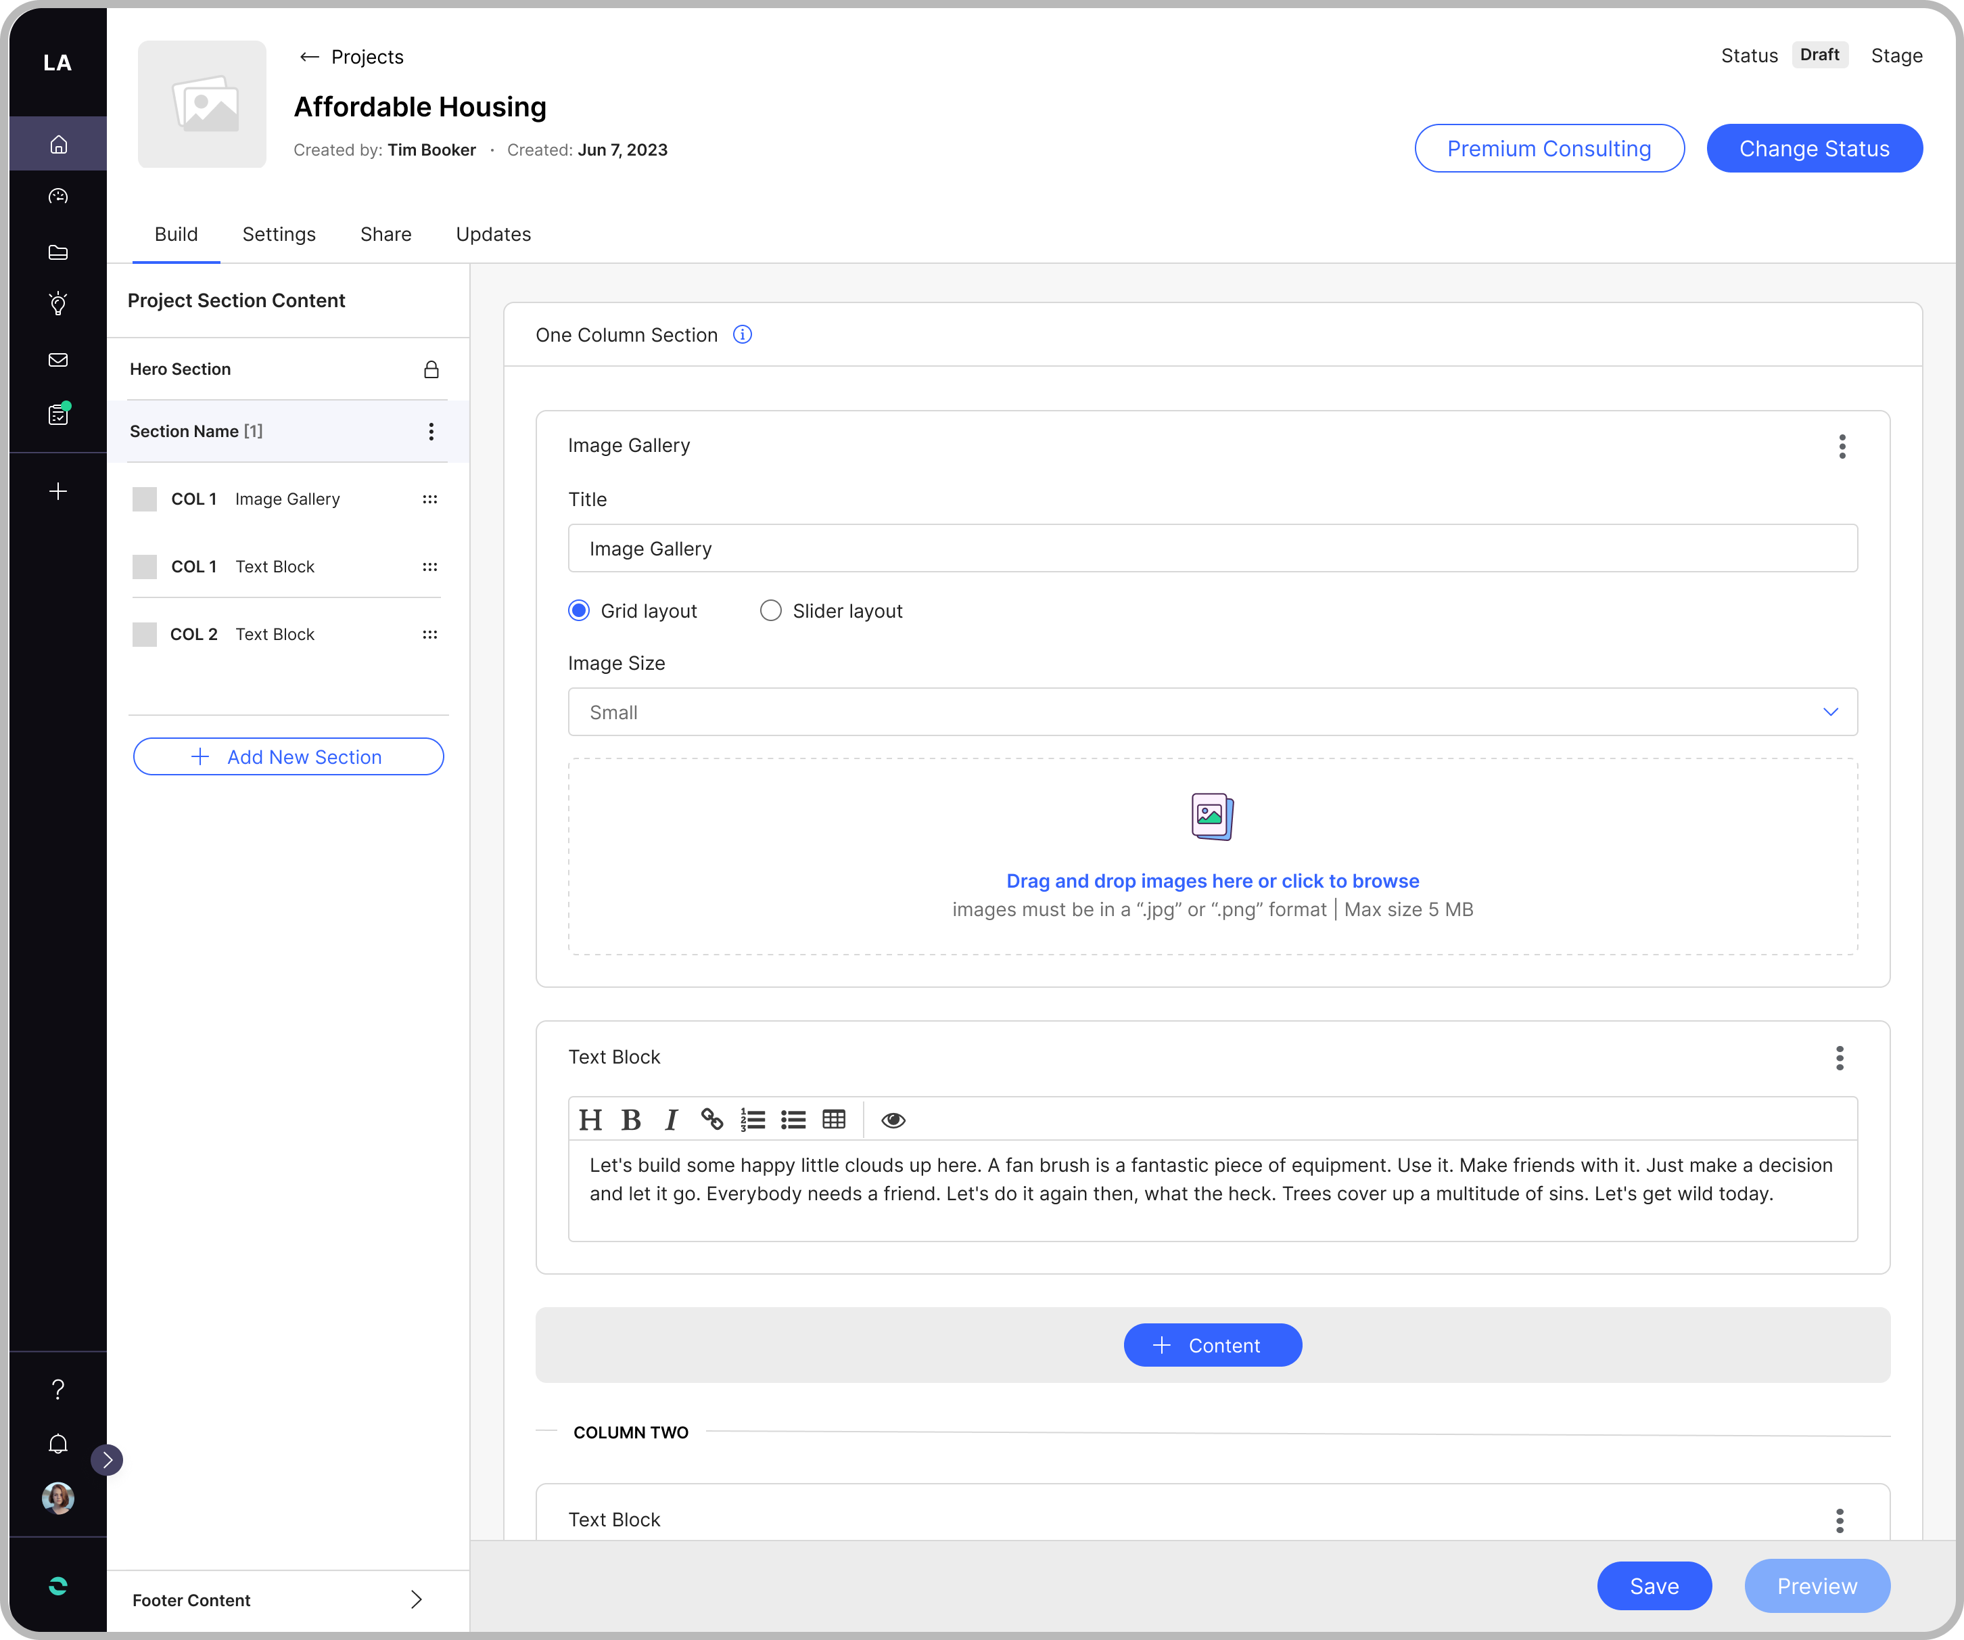Screen dimensions: 1964x1640
Task: Click the drag handle for COL 2 Text Block
Action: pos(429,635)
